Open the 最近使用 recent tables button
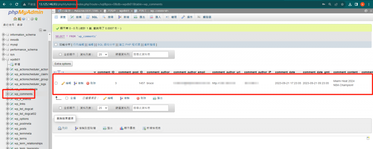 click(9, 25)
